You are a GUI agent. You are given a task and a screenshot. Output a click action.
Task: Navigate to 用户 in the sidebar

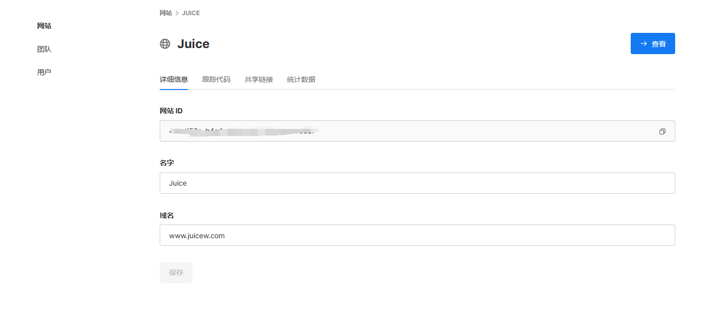pyautogui.click(x=44, y=72)
